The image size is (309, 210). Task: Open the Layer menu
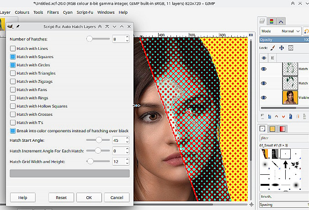coord(5,12)
